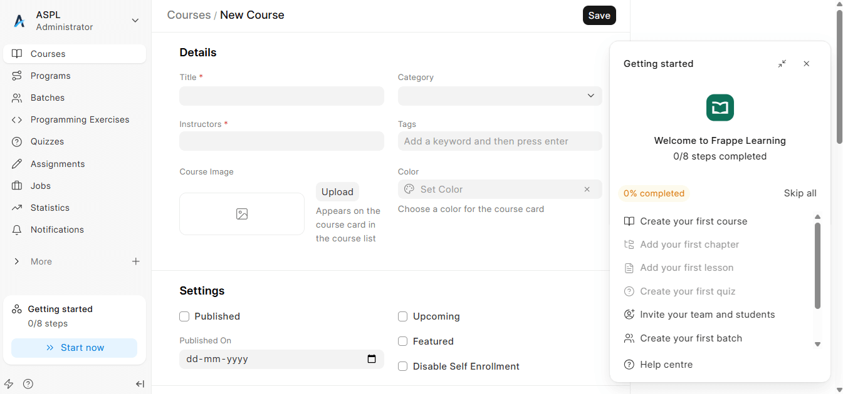The image size is (843, 394).
Task: Open the Category dropdown
Action: tap(500, 96)
